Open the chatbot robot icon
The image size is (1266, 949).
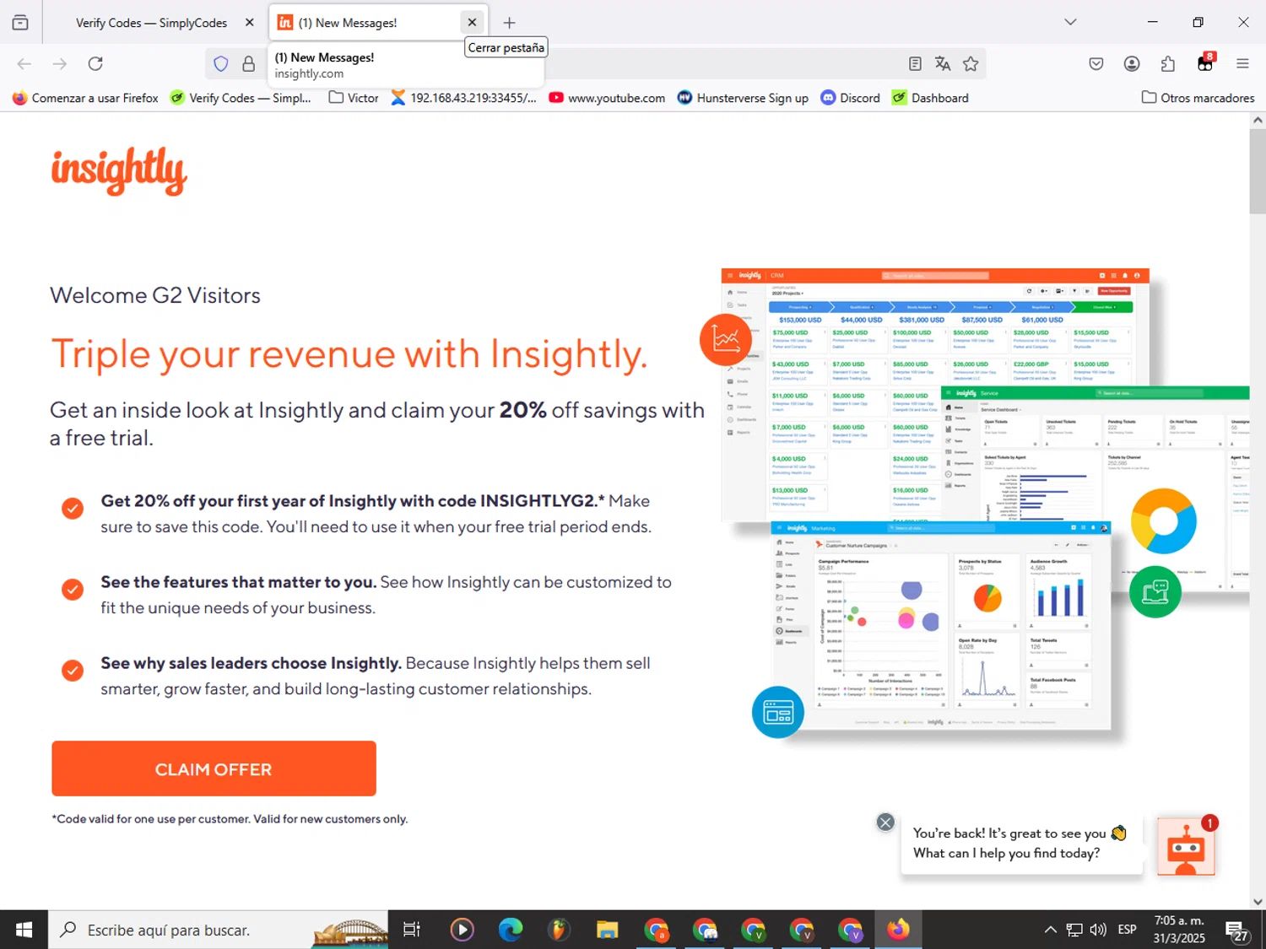1186,846
